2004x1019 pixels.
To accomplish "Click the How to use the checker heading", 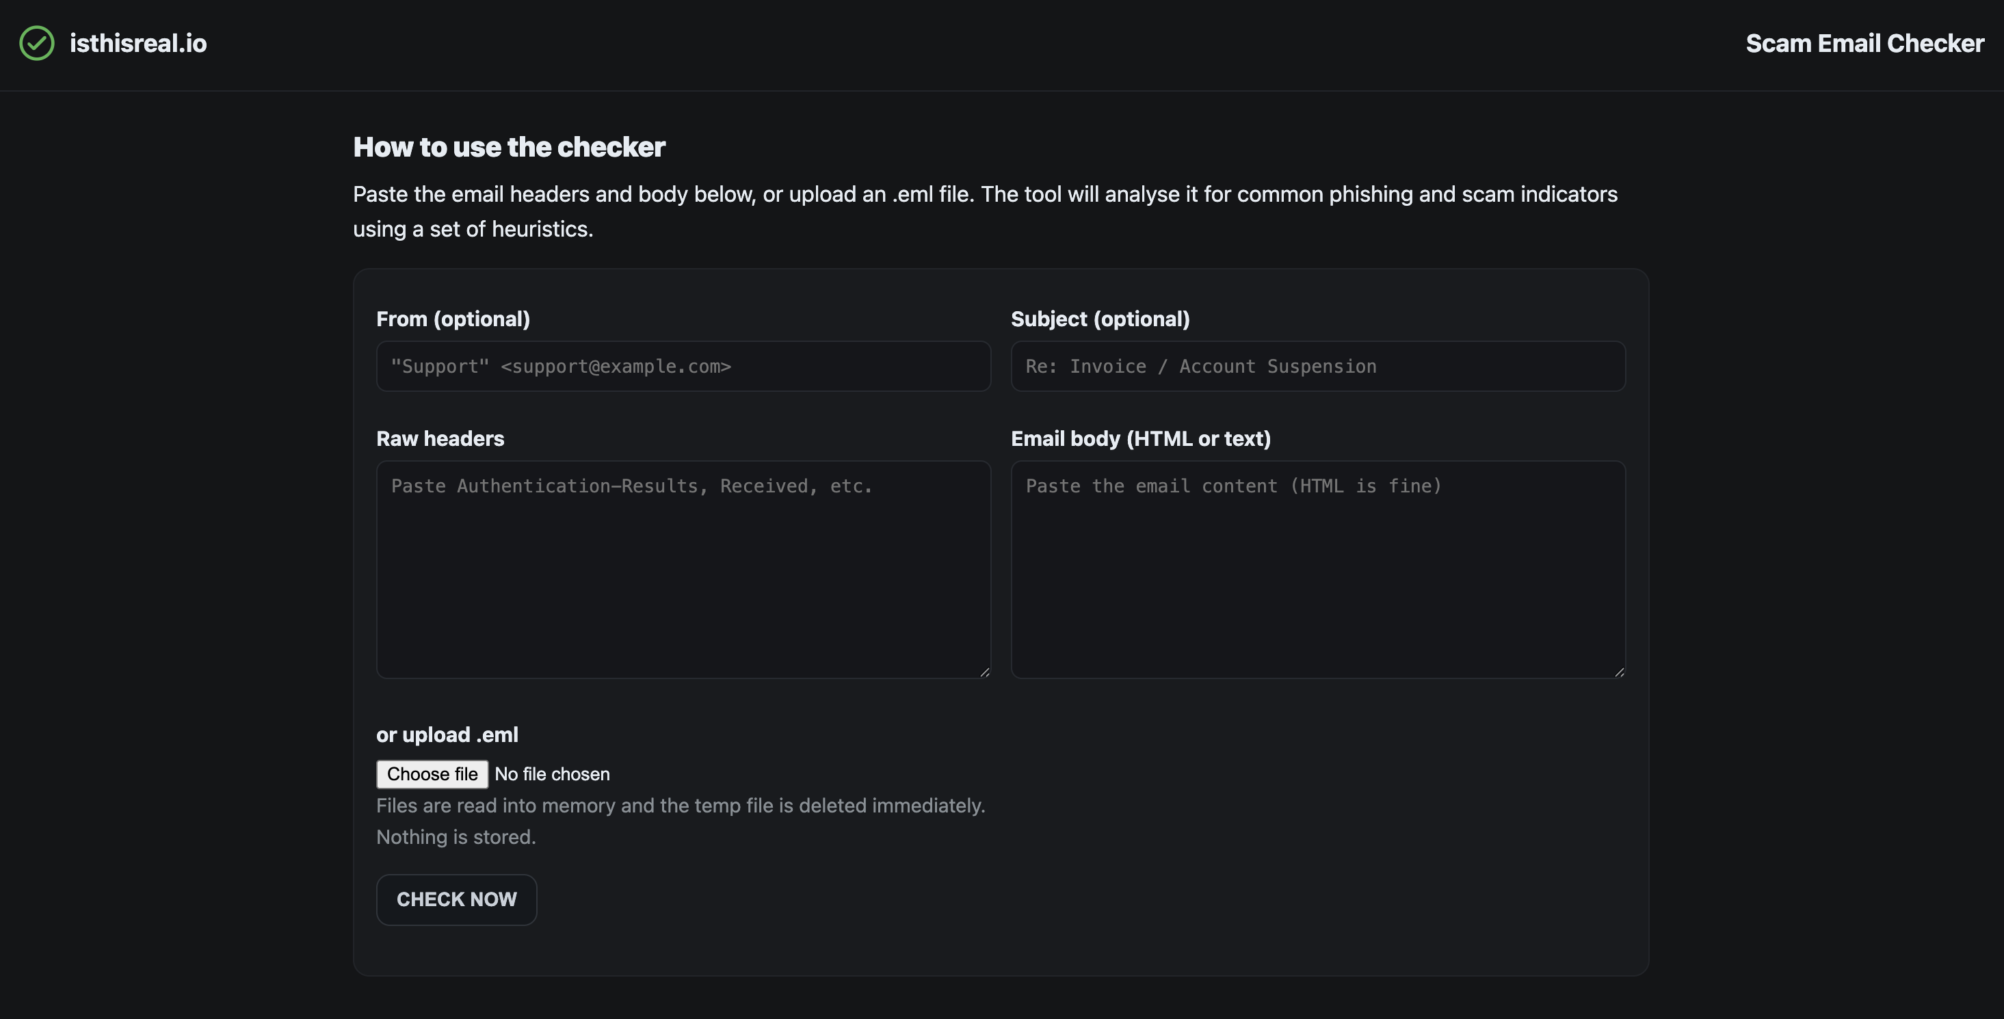I will [x=509, y=146].
